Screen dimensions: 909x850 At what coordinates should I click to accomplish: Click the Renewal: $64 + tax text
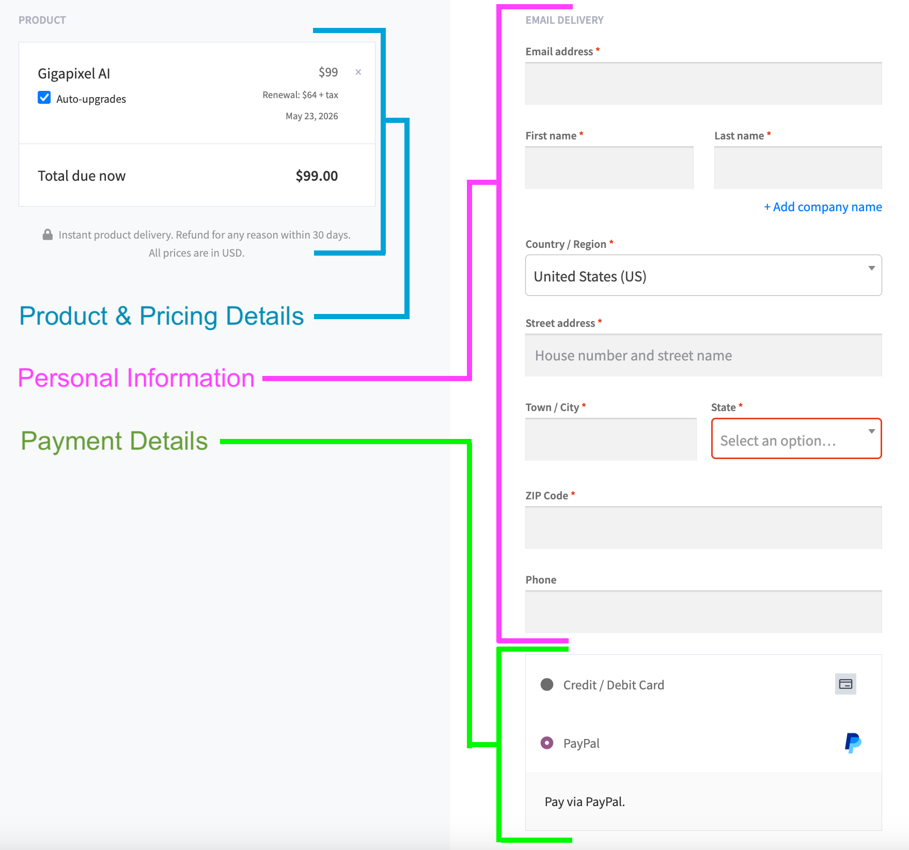pyautogui.click(x=300, y=95)
